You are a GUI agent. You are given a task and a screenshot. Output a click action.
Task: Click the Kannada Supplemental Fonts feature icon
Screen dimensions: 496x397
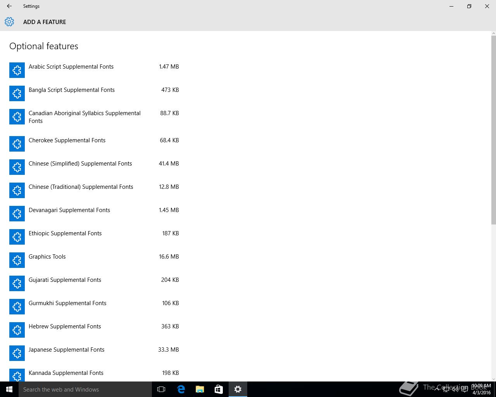17,375
